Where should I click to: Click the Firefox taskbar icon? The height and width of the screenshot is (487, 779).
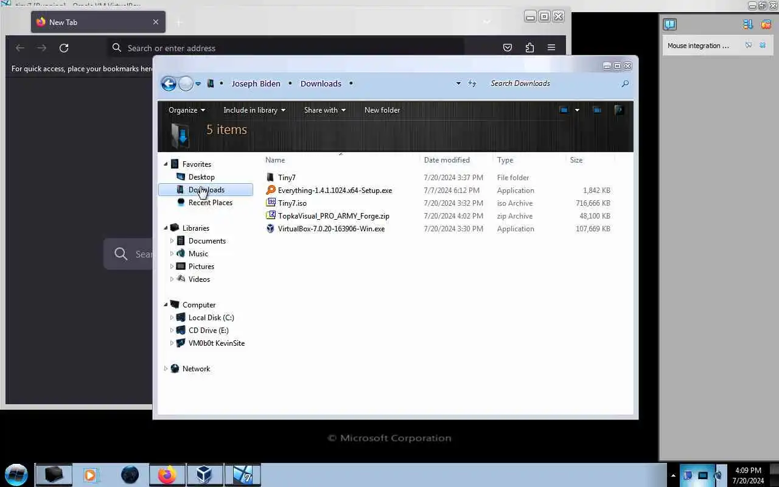(167, 475)
